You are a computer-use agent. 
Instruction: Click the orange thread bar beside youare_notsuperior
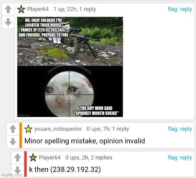(21, 135)
